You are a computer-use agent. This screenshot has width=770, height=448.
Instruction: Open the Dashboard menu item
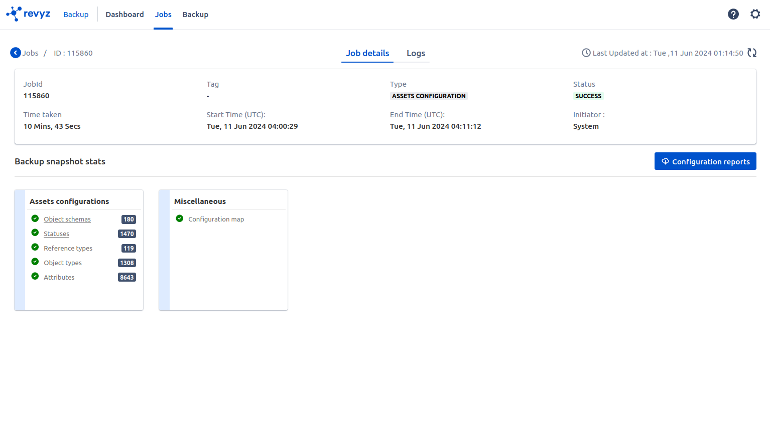[x=124, y=15]
